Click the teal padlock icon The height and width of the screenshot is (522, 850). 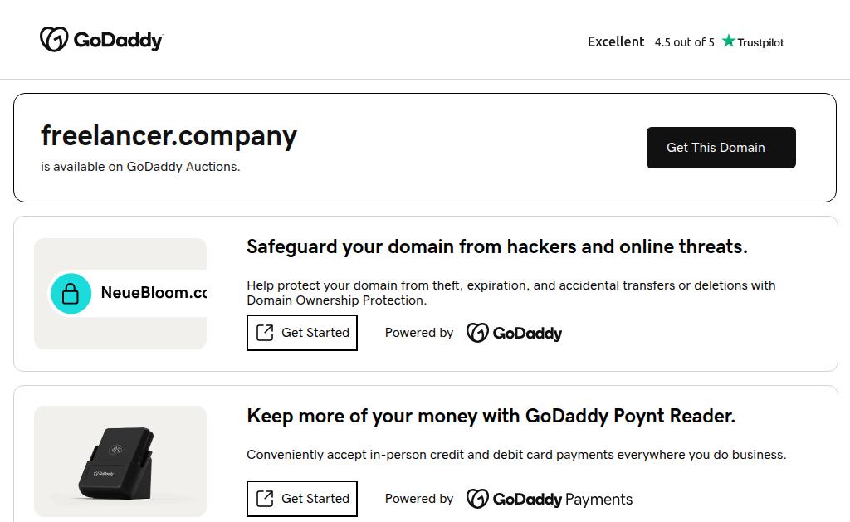[x=71, y=293]
